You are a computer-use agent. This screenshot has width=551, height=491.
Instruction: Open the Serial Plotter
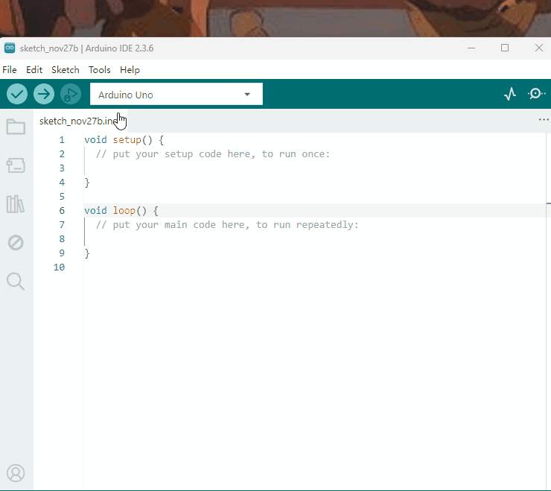pyautogui.click(x=510, y=94)
